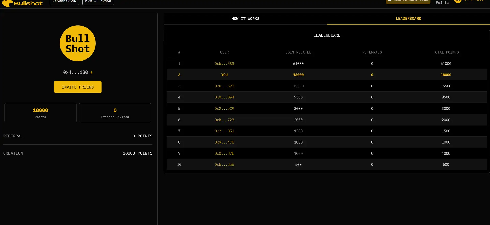Click the round Bull Shot profile avatar

(x=78, y=43)
